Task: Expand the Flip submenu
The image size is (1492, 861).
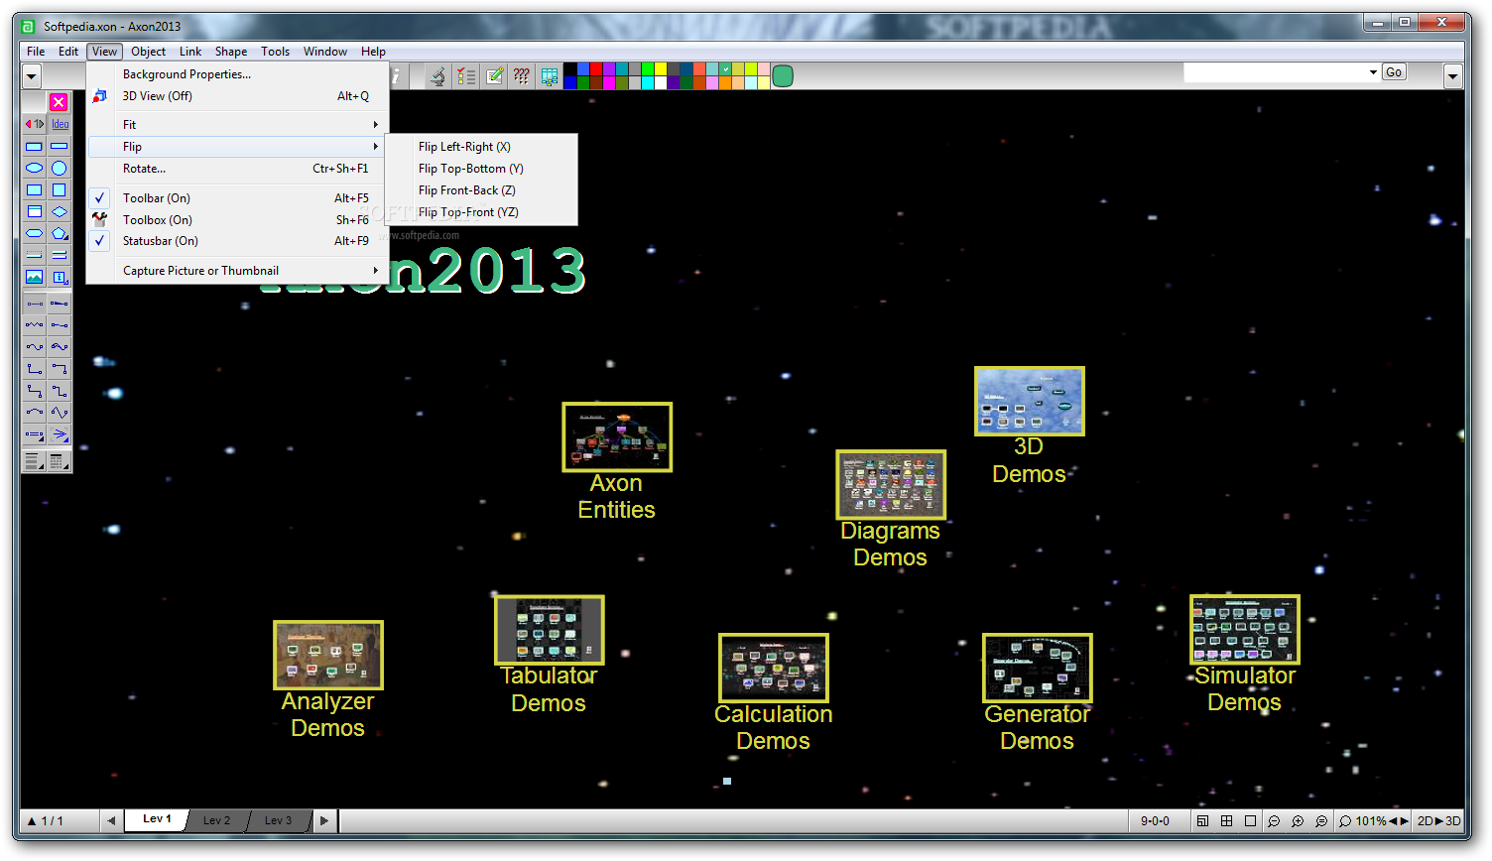Action: [237, 147]
